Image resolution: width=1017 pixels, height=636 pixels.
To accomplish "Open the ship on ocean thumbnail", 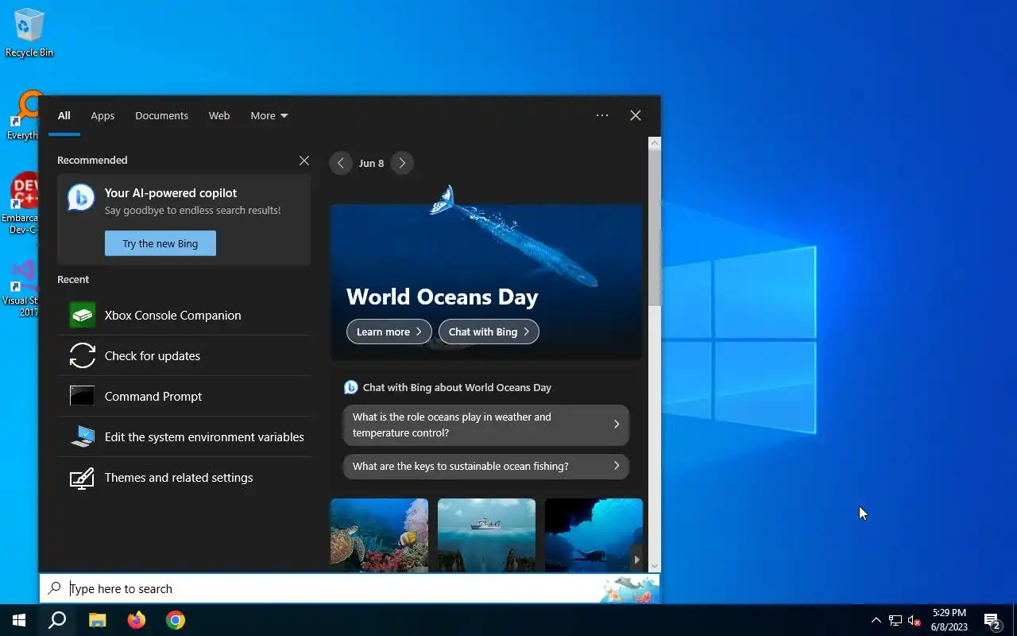I will tap(486, 534).
